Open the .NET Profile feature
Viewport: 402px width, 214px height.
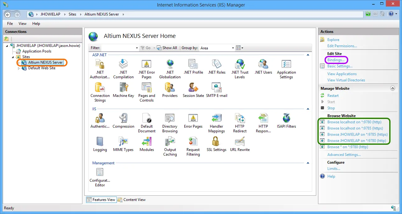pos(193,67)
